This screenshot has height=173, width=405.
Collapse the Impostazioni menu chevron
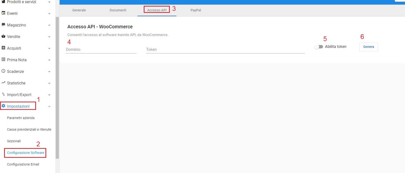point(49,106)
